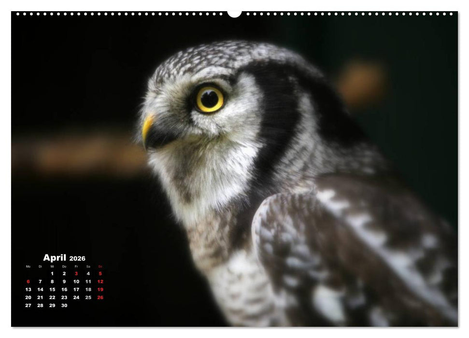Click the Mo weekday header
Viewport: 469px width, 338px height.
(28, 267)
